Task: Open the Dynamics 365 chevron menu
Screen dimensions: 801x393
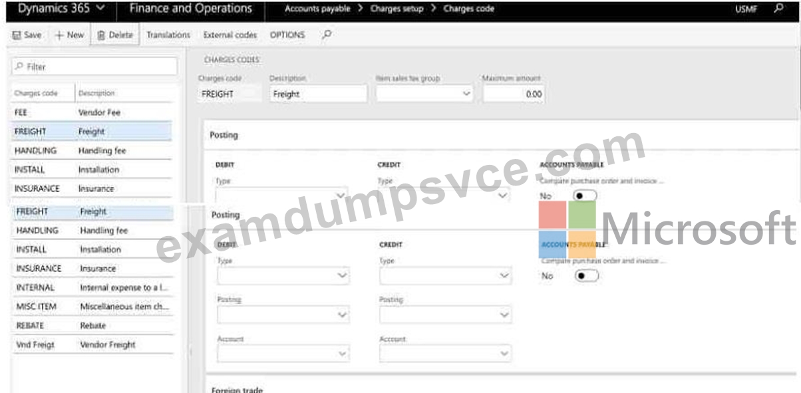Action: [100, 9]
